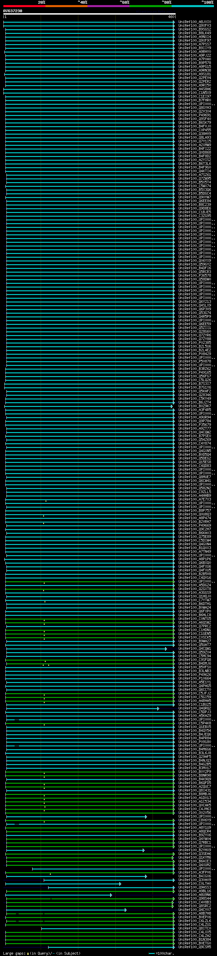Open hit UniRef100_B6SK79
This screenshot has width=217, height=956.
point(195,122)
